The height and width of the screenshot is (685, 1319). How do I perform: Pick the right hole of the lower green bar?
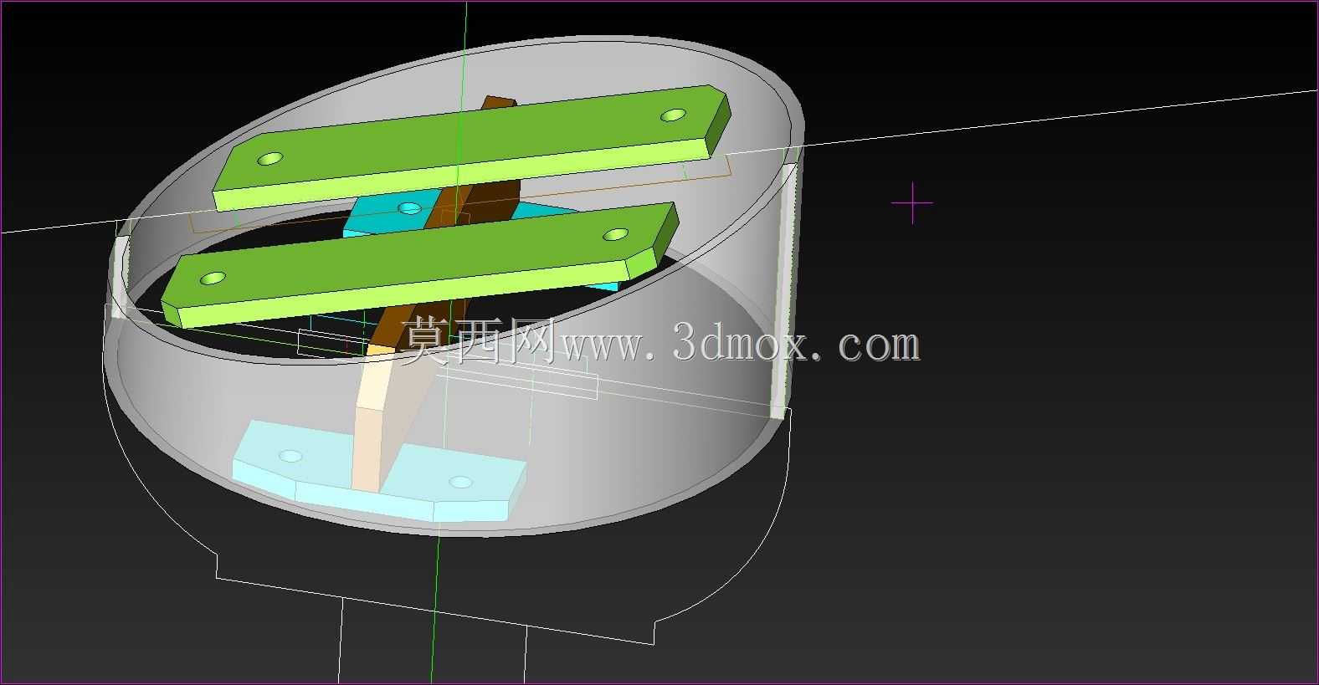[616, 234]
